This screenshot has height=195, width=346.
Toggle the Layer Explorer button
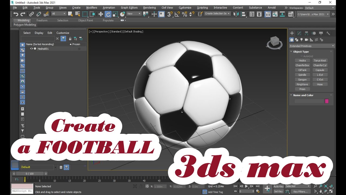[259, 14]
